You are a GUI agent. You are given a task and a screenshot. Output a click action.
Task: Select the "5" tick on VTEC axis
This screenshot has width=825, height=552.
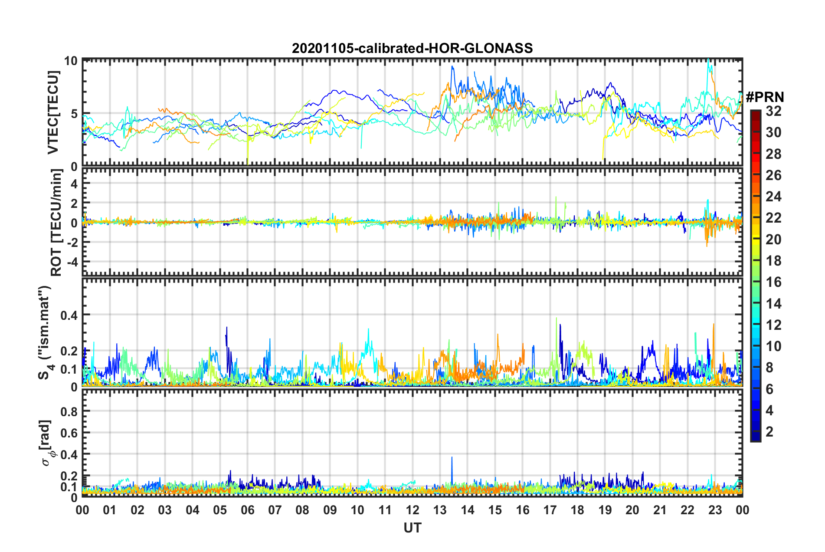point(74,114)
